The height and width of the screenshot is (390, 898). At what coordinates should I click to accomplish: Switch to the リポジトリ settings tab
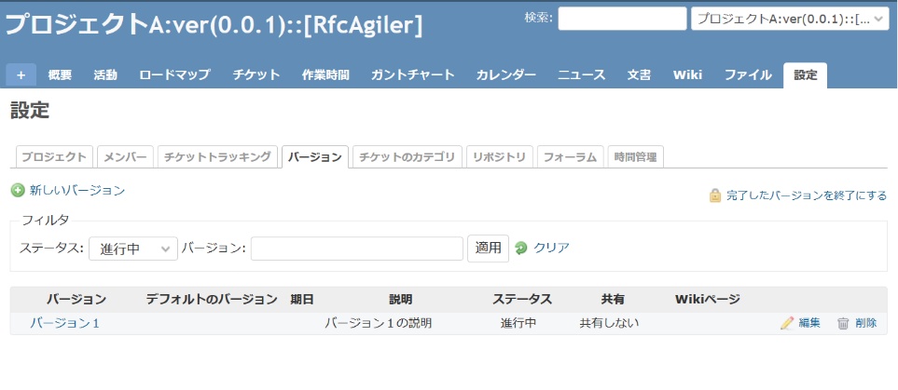[x=500, y=157]
